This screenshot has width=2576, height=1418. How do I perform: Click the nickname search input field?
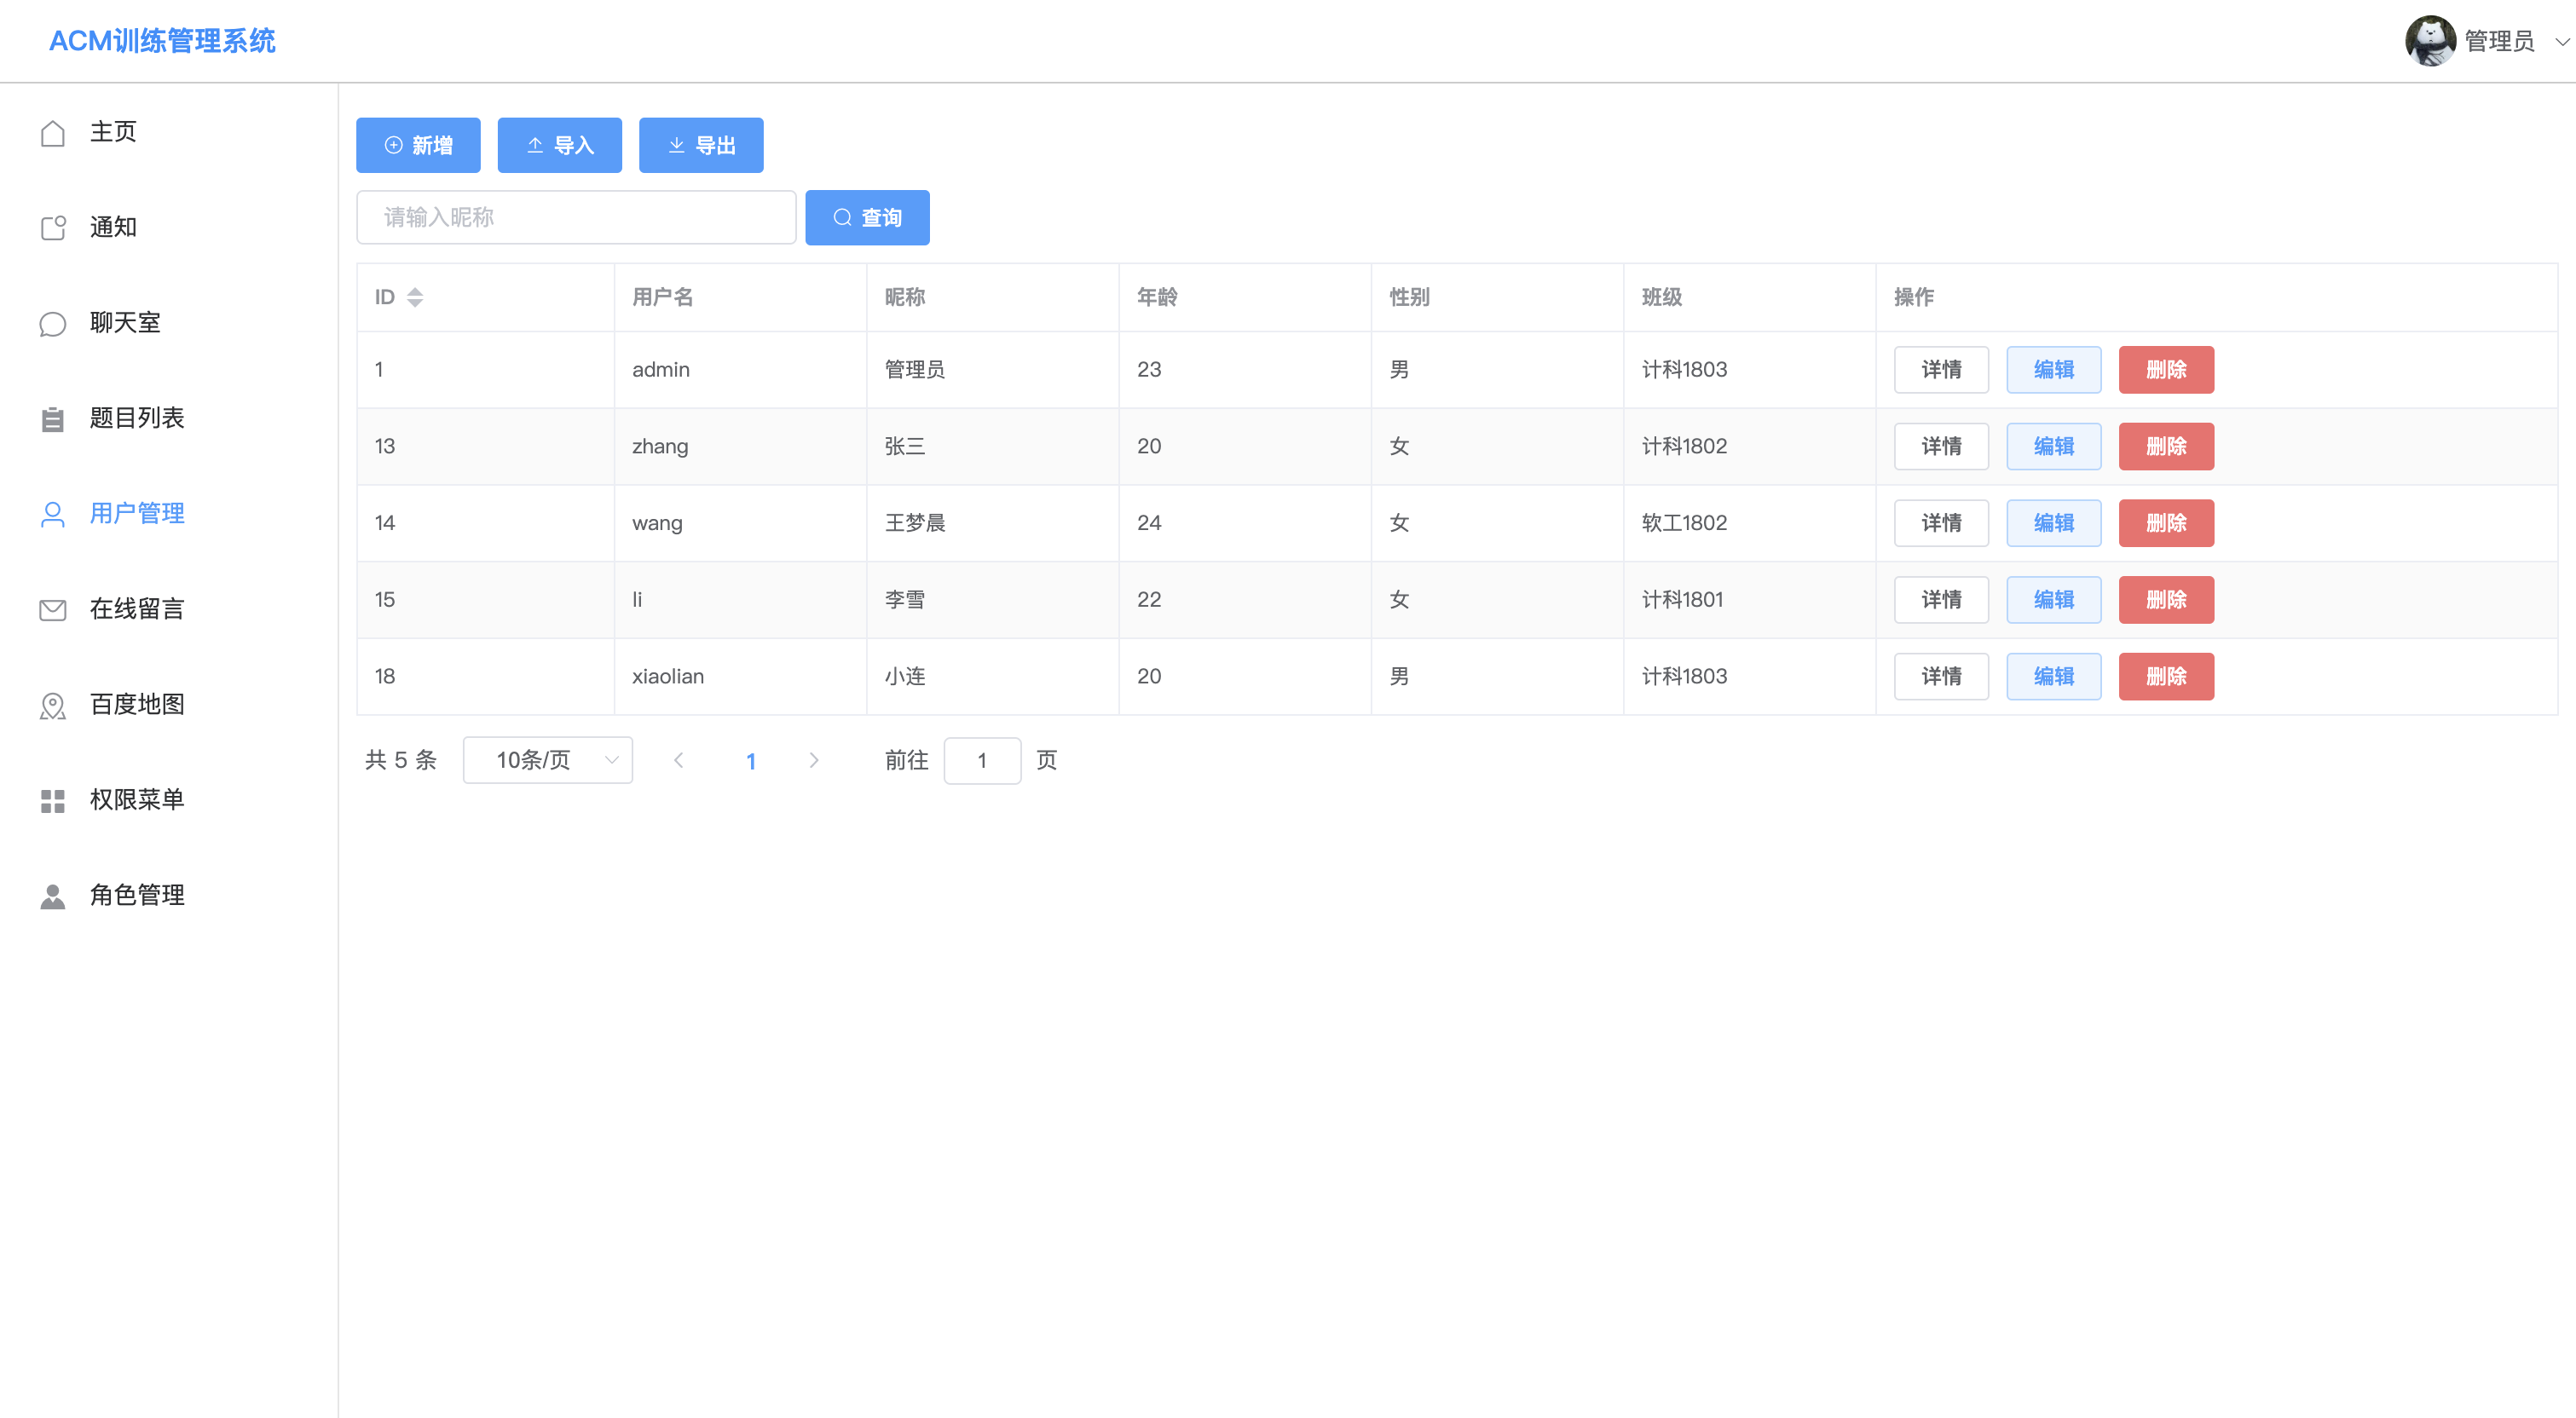576,217
